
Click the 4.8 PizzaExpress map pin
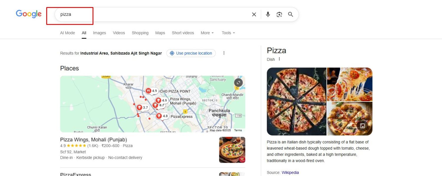pyautogui.click(x=159, y=116)
